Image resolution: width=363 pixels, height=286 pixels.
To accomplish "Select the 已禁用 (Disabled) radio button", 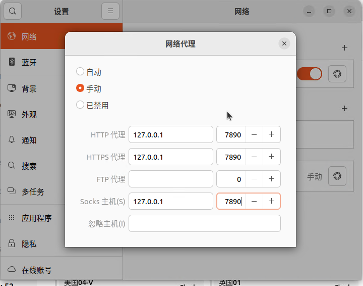I will click(80, 105).
